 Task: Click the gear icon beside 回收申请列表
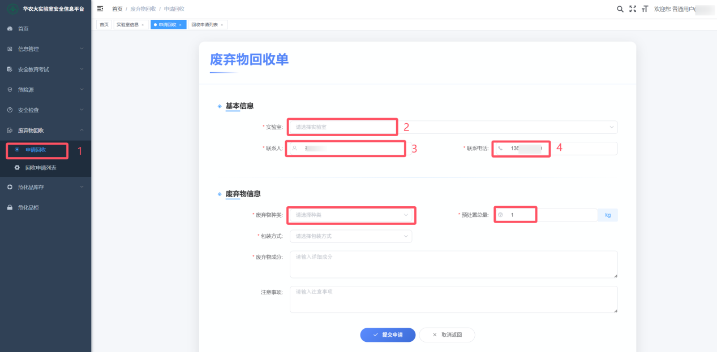click(x=17, y=168)
